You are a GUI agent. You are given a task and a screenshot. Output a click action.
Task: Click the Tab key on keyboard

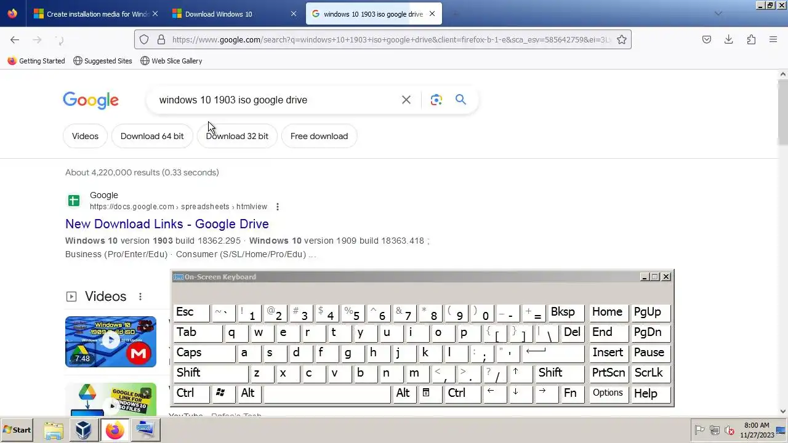point(198,333)
